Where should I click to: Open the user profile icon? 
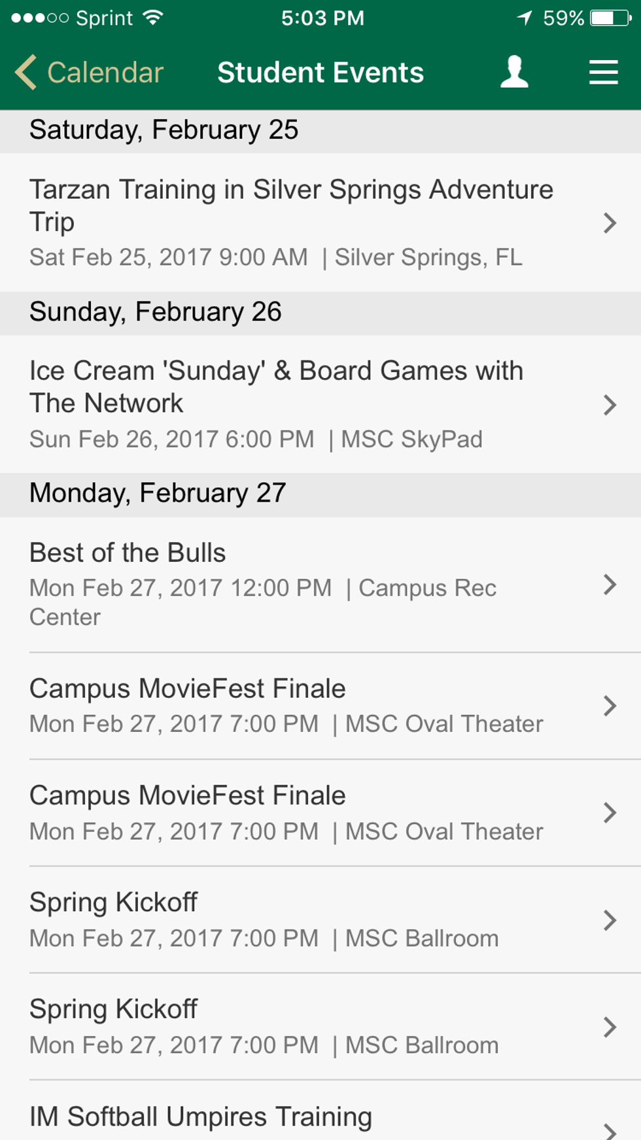(514, 72)
